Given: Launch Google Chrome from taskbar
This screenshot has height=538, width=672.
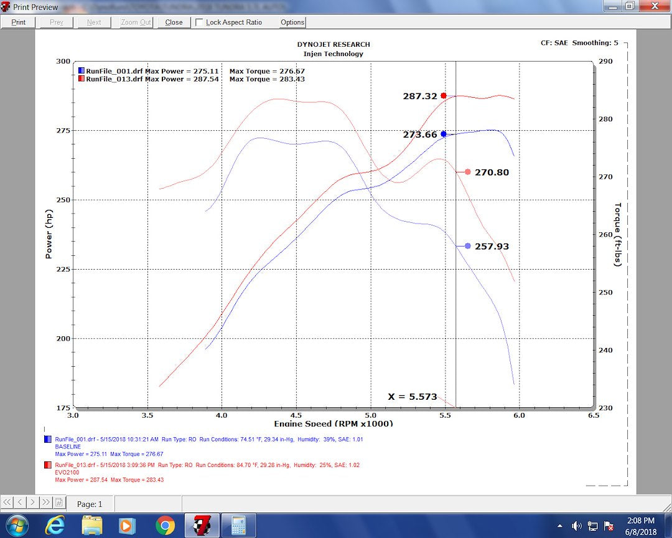Looking at the screenshot, I should click(165, 526).
